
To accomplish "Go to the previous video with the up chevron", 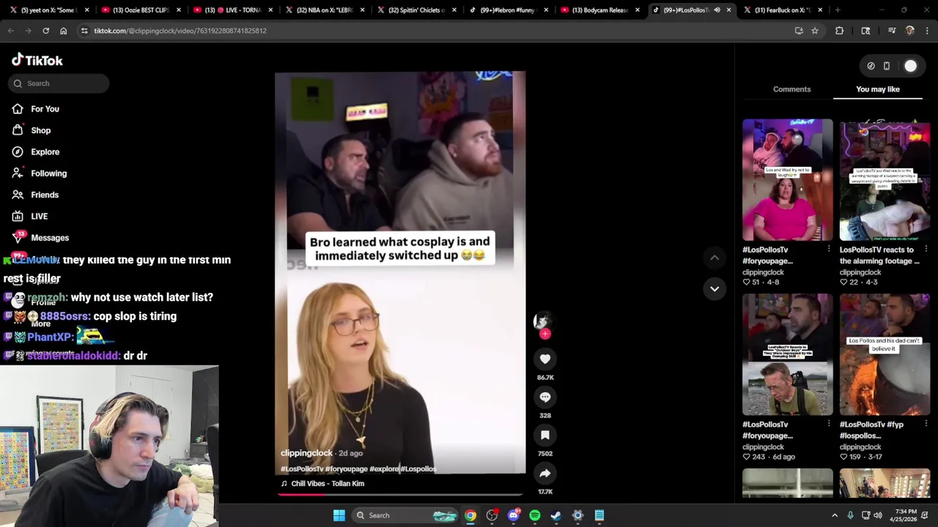I will click(714, 258).
